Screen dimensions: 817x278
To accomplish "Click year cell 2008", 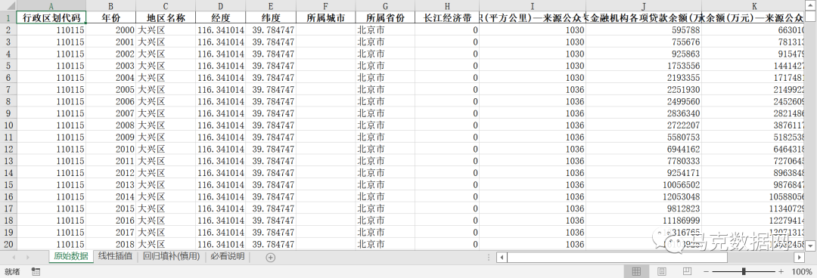I will tap(111, 125).
